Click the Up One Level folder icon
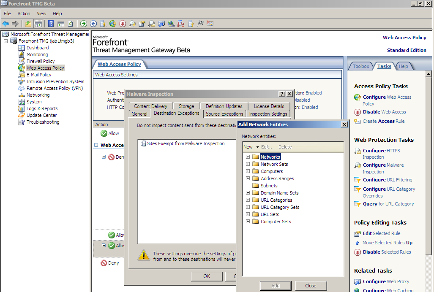 point(28,24)
